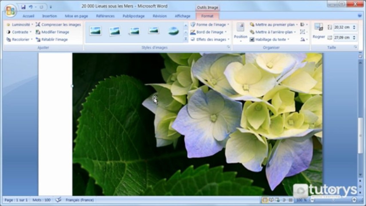
Task: Open Bord de l'image dropdown
Action: point(208,32)
